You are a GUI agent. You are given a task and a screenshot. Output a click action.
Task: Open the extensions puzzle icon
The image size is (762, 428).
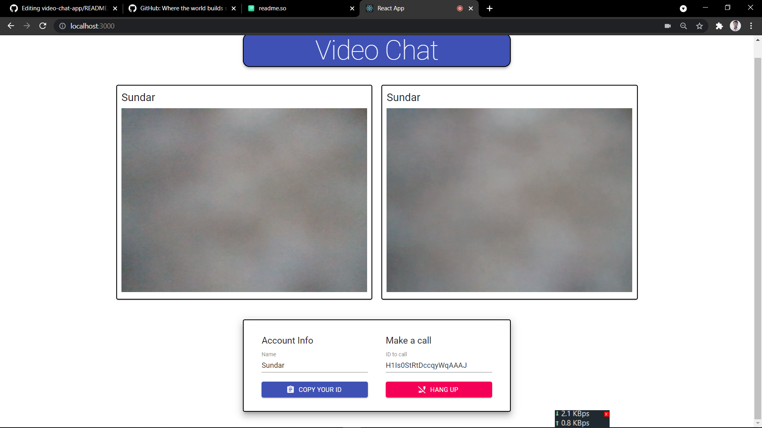click(x=719, y=26)
